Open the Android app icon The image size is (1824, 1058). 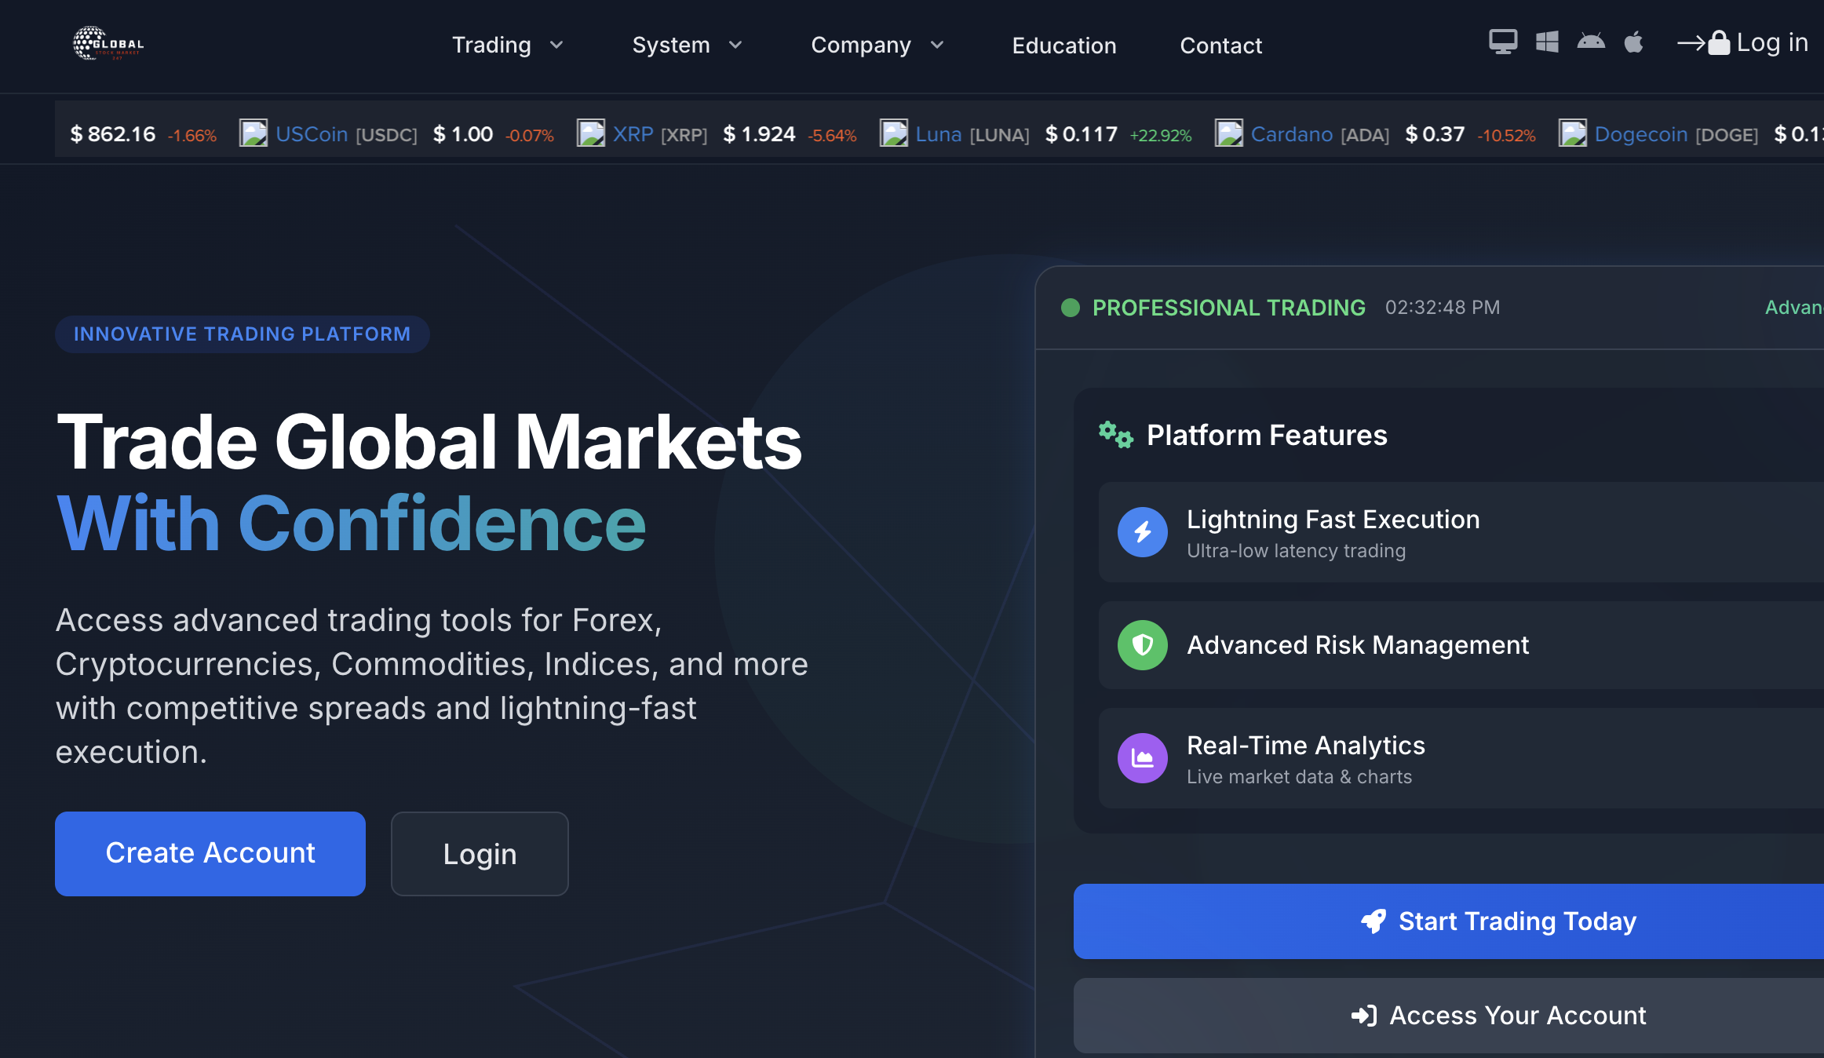pos(1591,42)
